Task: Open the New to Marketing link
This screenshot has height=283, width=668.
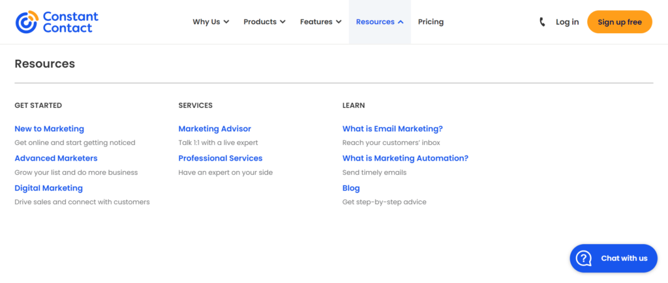Action: pos(50,129)
